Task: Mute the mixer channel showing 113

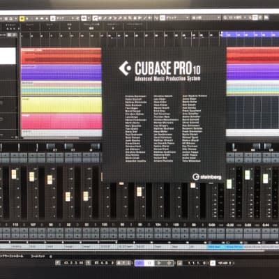Action: (x=15, y=155)
